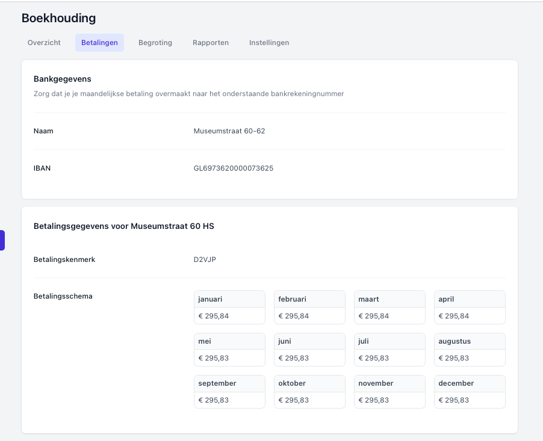
Task: Click the september payment card
Action: click(x=229, y=391)
